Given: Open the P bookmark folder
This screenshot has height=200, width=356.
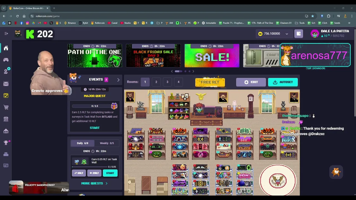Looking at the screenshot, I should point(159,23).
